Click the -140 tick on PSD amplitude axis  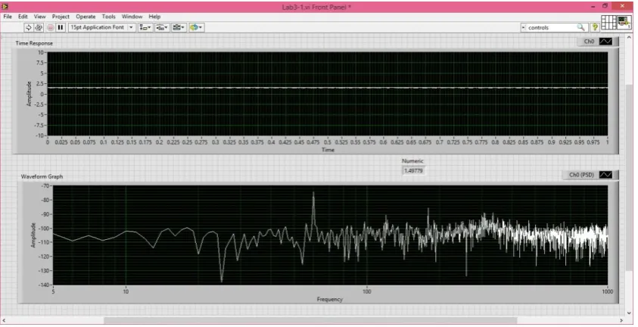click(45, 285)
